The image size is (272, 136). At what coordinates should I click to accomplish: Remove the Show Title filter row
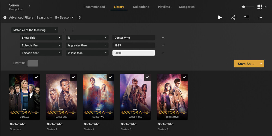[163, 38]
